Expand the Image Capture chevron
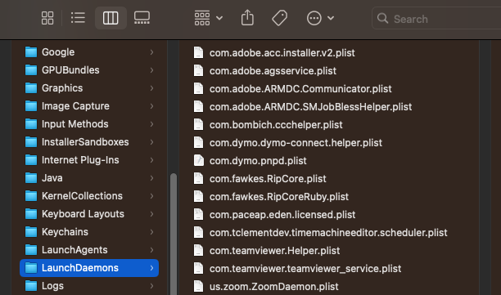 coord(151,106)
